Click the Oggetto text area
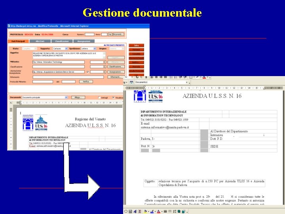The height and width of the screenshot is (214, 285). [x=69, y=55]
